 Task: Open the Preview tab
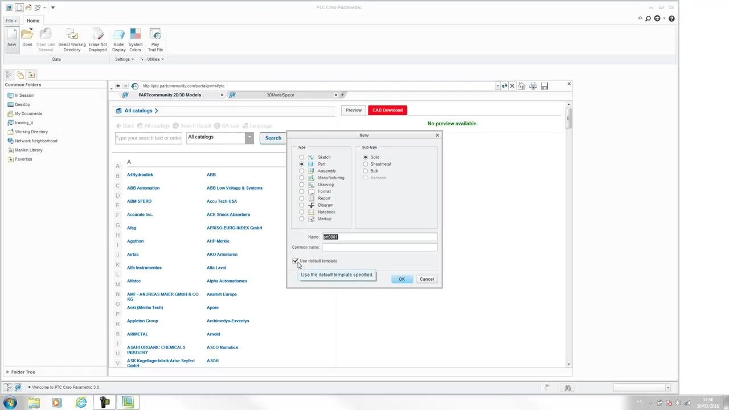click(354, 110)
